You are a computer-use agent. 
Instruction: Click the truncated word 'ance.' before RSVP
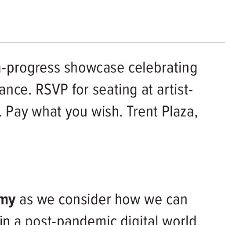click(x=15, y=91)
